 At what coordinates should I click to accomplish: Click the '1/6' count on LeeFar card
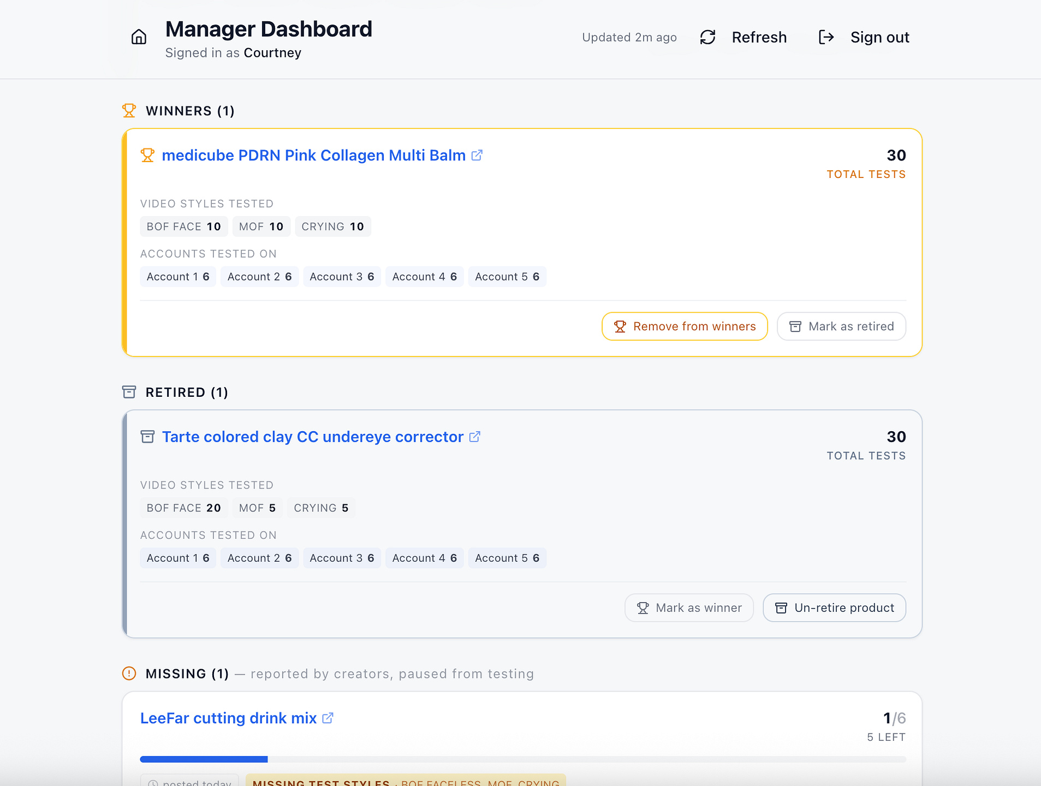click(895, 718)
